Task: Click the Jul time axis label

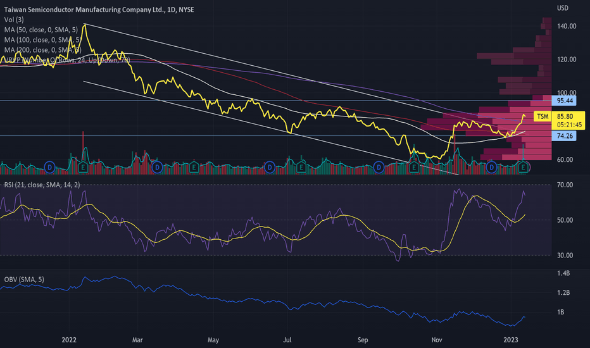Action: [287, 340]
